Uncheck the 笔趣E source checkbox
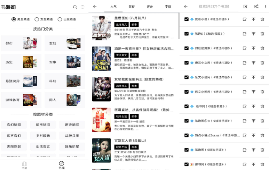Viewport: 269px width, 170px height. [187, 34]
